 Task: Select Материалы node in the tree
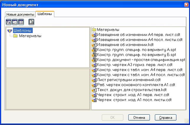30,36
